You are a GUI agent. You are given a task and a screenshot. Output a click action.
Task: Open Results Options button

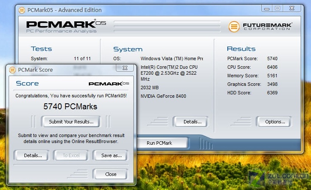[274, 122]
